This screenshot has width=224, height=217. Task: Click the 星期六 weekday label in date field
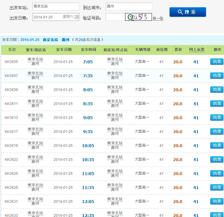[x=68, y=17]
